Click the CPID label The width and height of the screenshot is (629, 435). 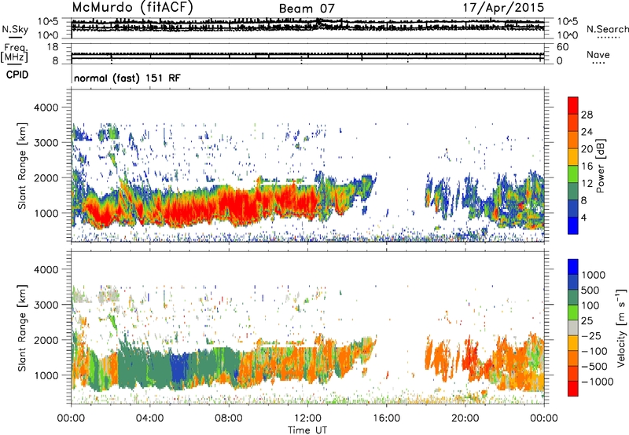[x=17, y=75]
